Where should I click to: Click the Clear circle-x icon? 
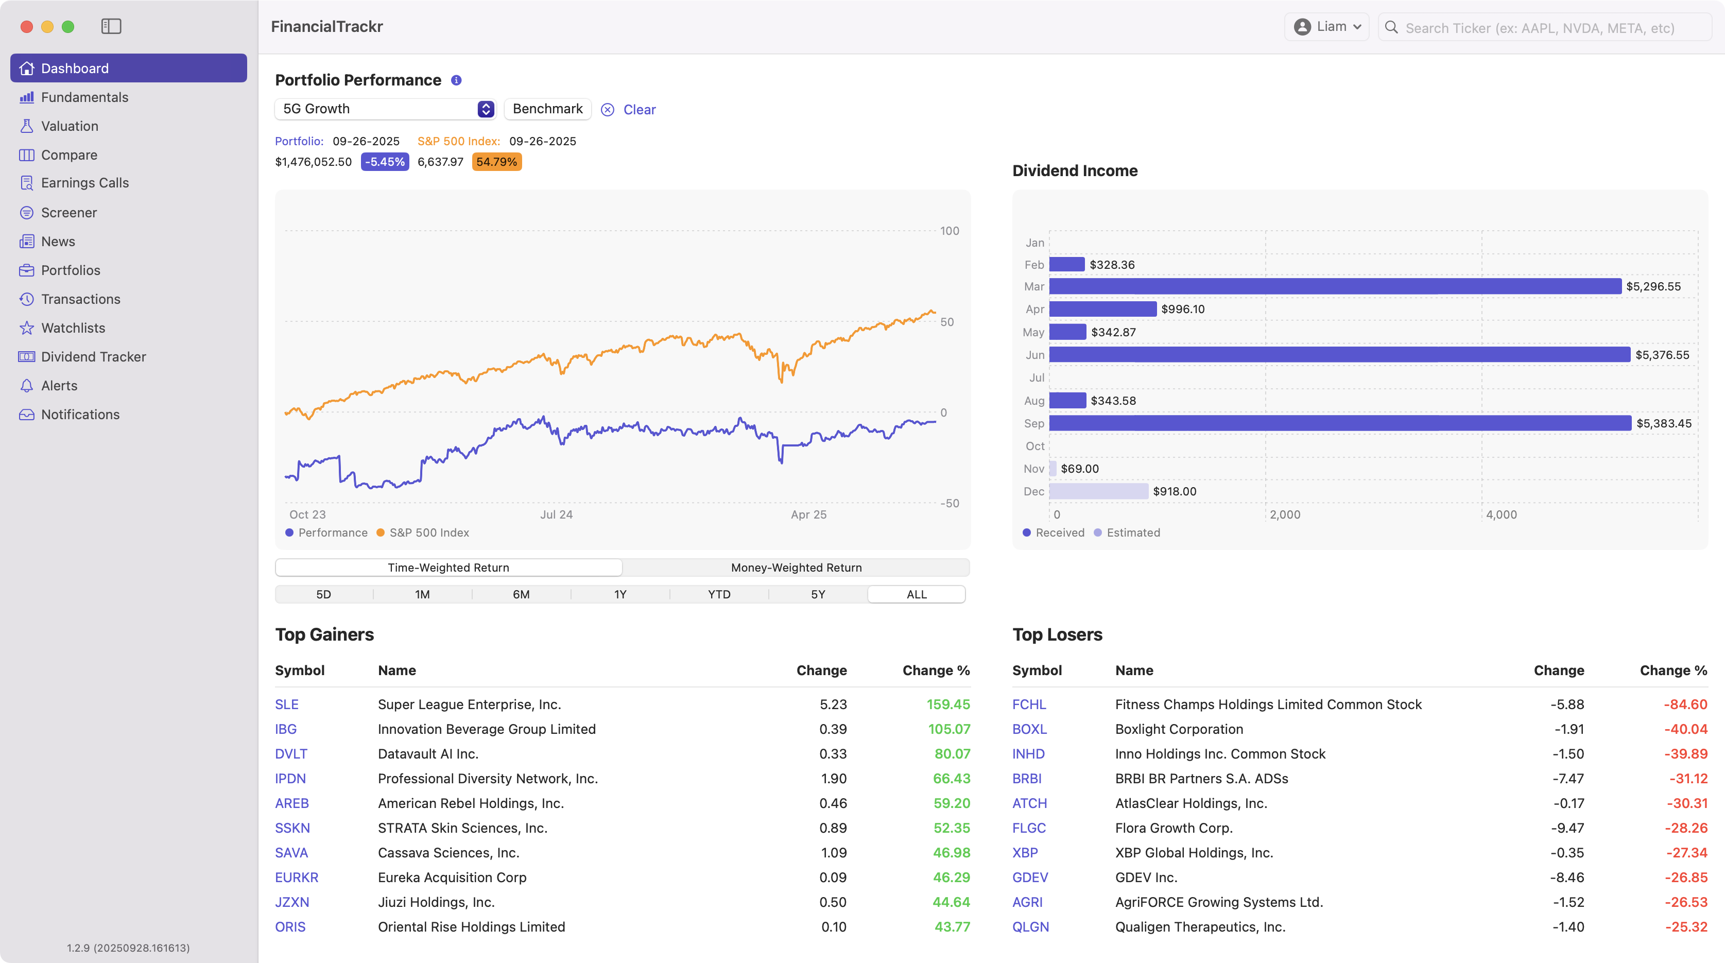608,110
